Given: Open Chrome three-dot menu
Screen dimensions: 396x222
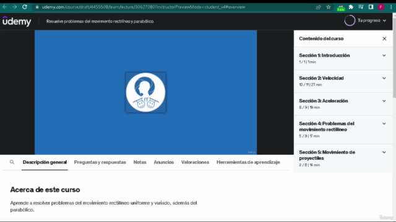Looking at the screenshot, I should [x=390, y=7].
